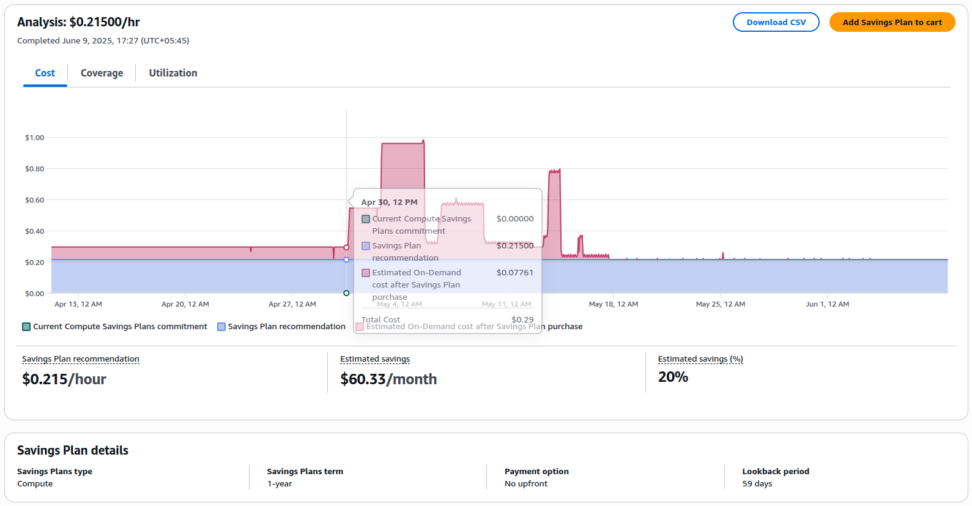Toggle the teal Current Compute Savings Plans commitment legend square

click(26, 327)
